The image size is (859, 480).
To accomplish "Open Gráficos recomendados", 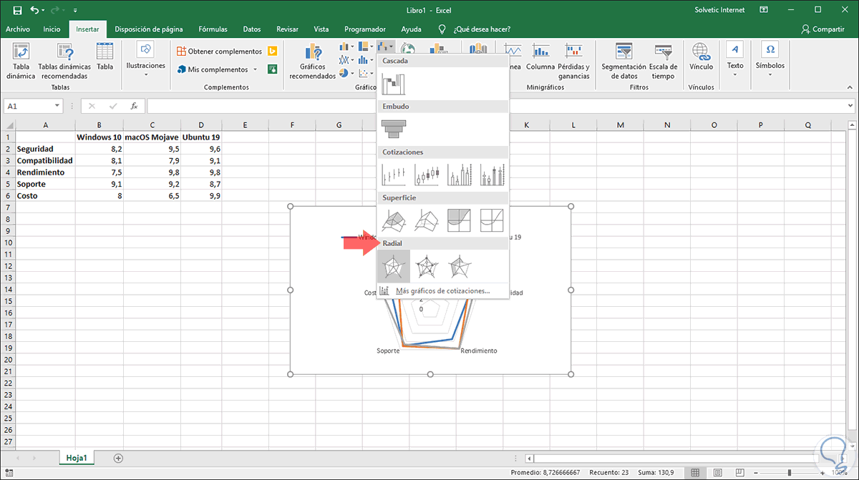I will (x=313, y=62).
